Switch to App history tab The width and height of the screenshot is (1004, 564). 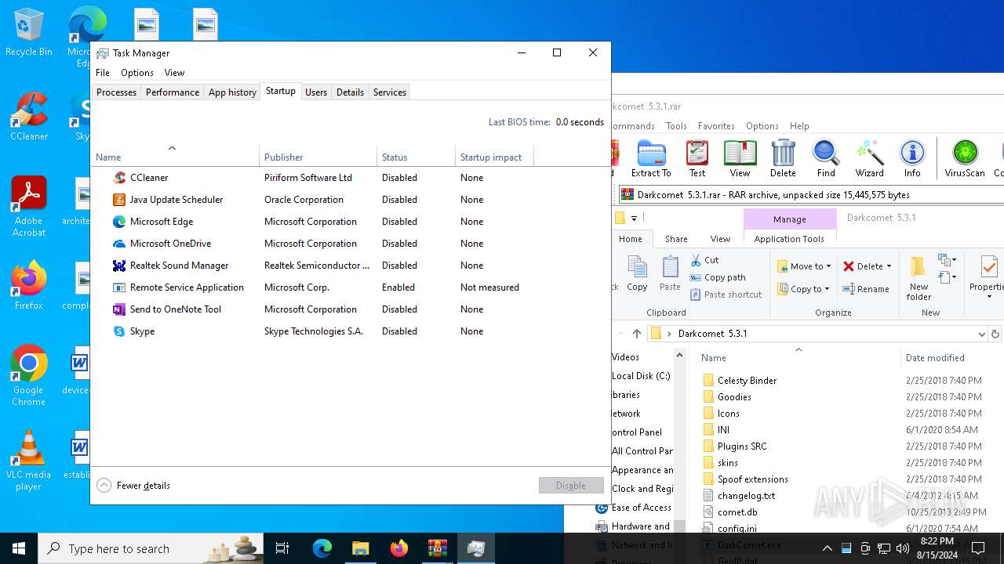tap(232, 92)
